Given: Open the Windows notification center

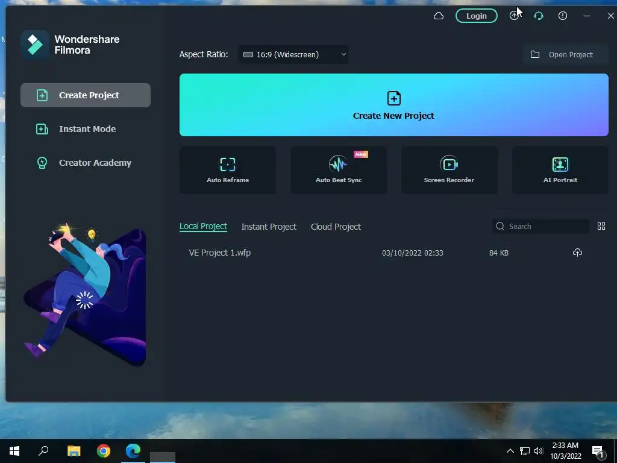Looking at the screenshot, I should (598, 451).
